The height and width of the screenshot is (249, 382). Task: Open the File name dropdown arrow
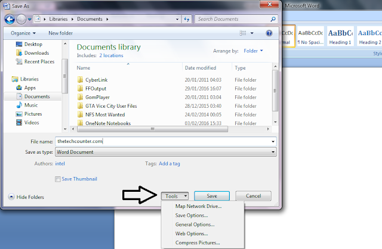point(273,142)
